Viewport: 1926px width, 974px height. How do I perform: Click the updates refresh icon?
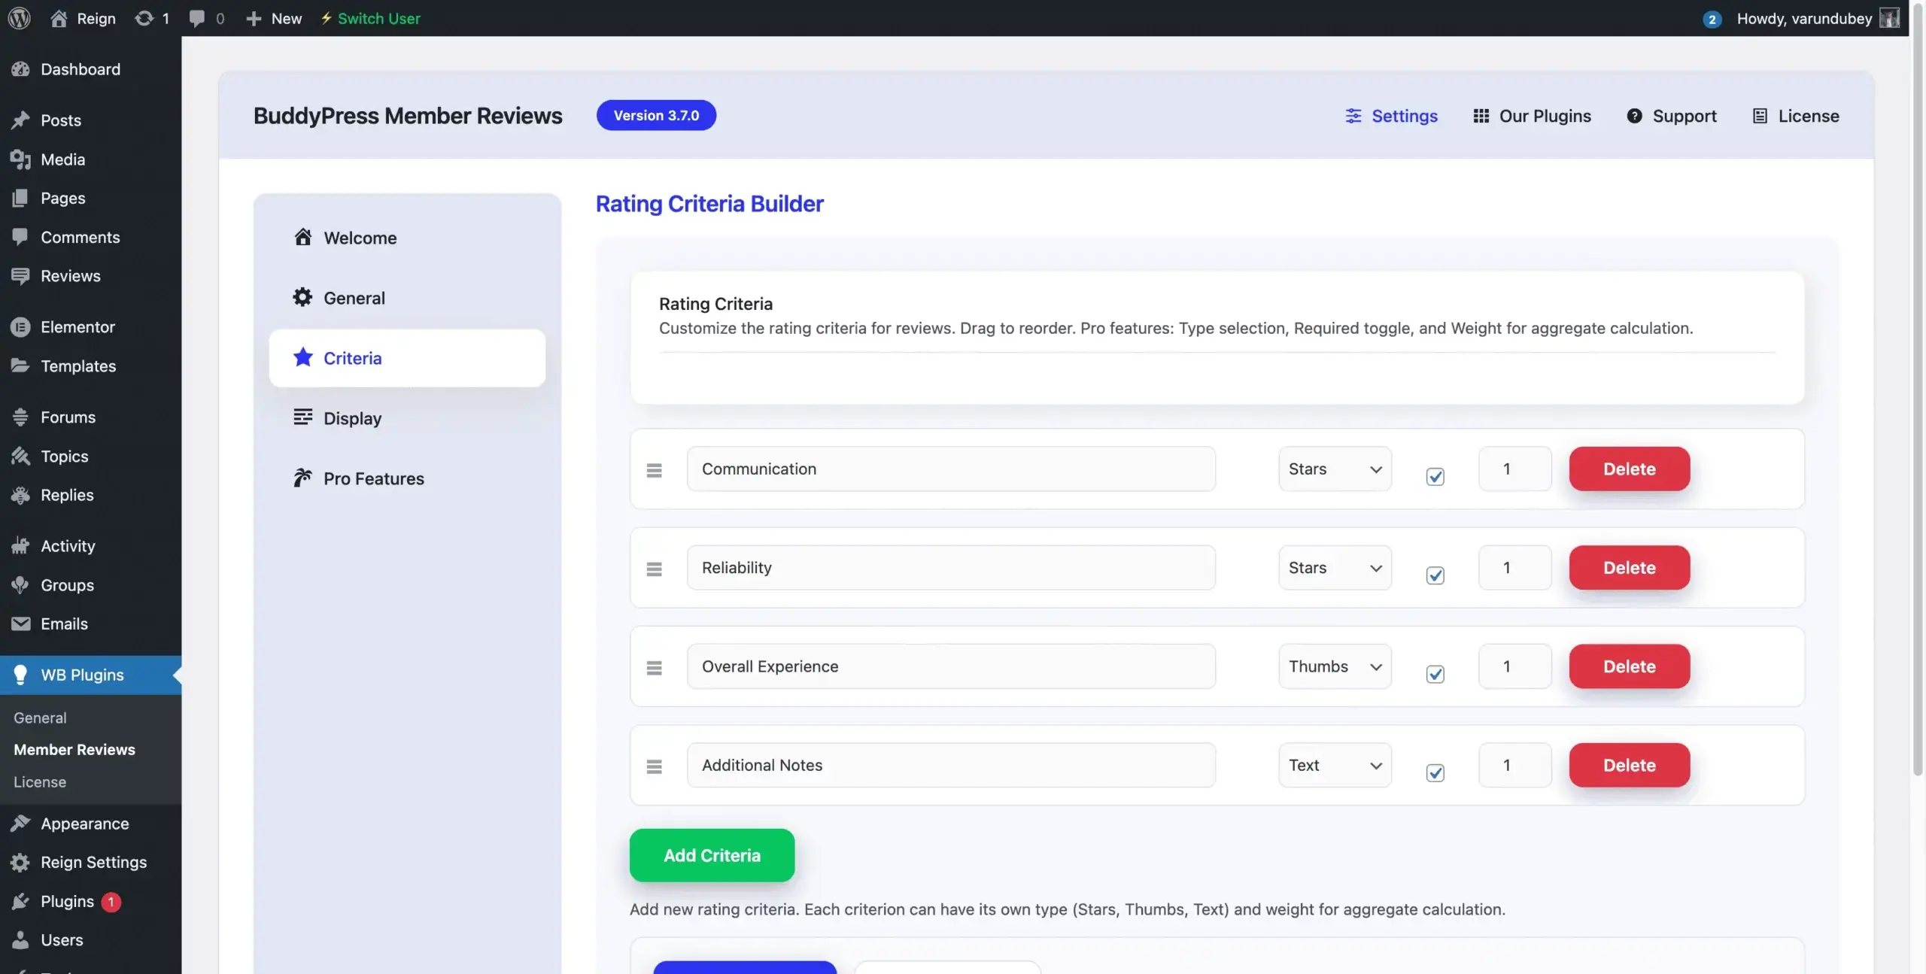[x=144, y=18]
